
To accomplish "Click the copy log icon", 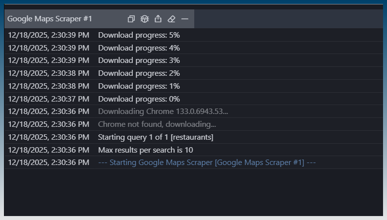I will pos(131,19).
